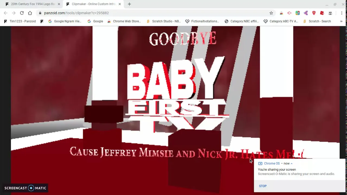Reload the current page
This screenshot has width=347, height=195.
coord(22,13)
